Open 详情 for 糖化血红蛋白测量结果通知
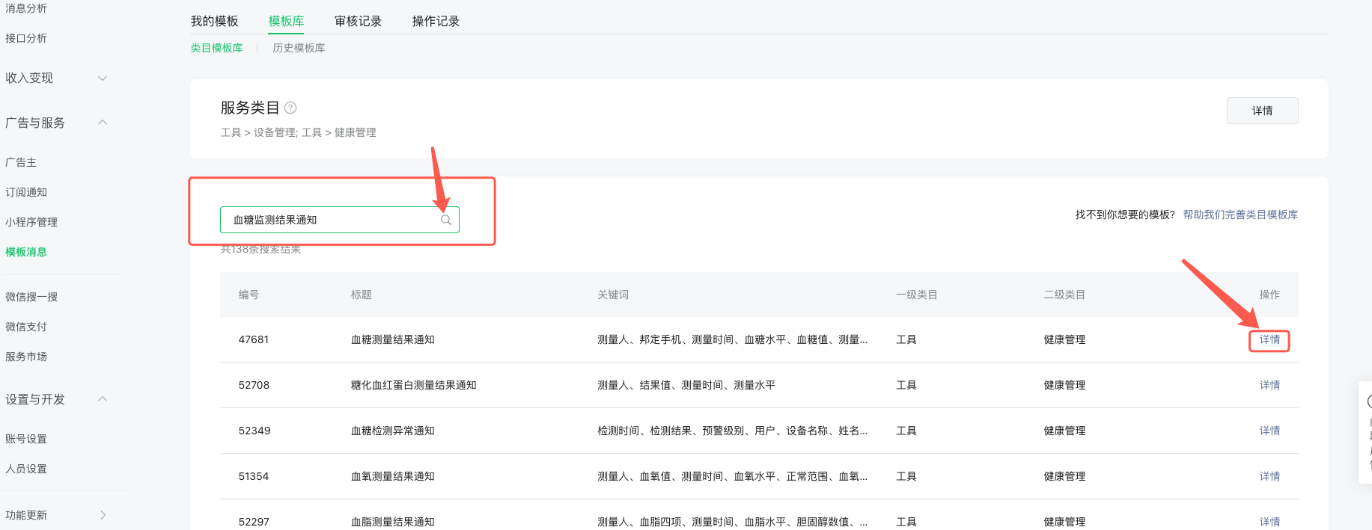 (1269, 385)
